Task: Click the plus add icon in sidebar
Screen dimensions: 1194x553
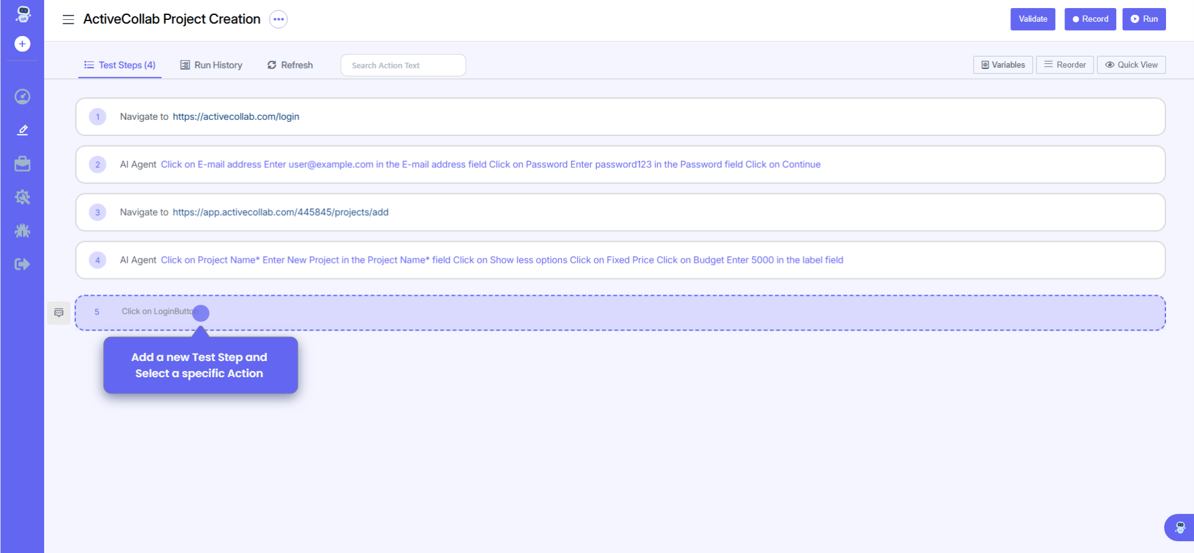Action: (22, 44)
